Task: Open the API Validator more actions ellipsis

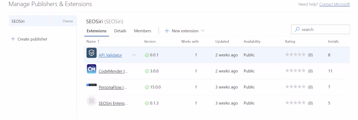Action: point(134,55)
